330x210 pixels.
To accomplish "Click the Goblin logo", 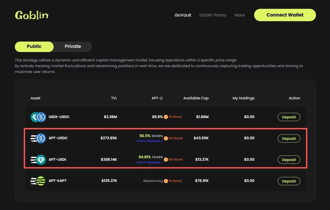I will [32, 15].
